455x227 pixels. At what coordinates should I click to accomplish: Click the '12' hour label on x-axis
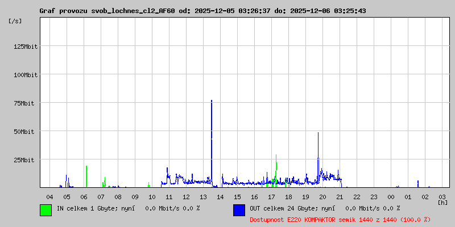[186, 197]
